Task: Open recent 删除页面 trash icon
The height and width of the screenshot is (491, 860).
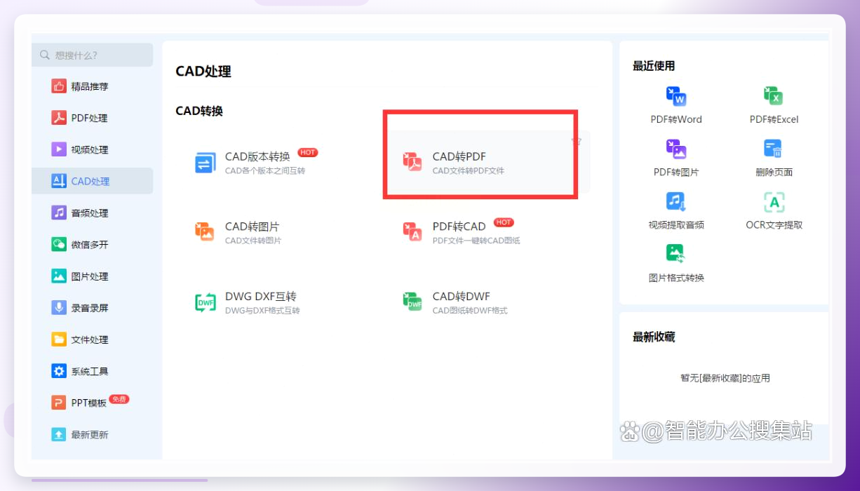Action: click(773, 149)
